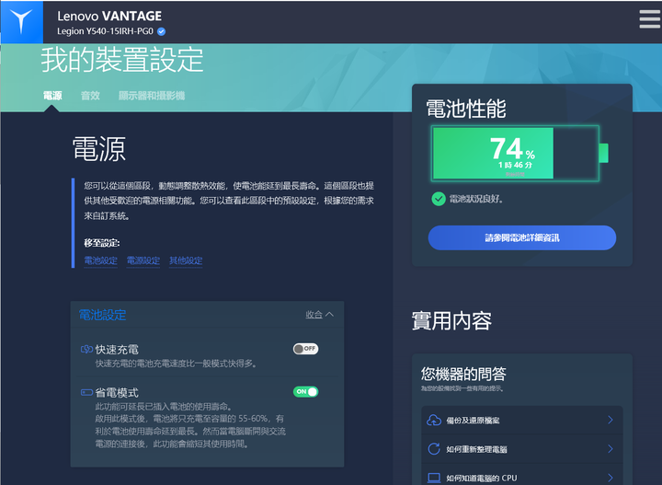Click the Legion Y540-15IRH-PG0 device name
This screenshot has width=662, height=485.
pos(105,31)
